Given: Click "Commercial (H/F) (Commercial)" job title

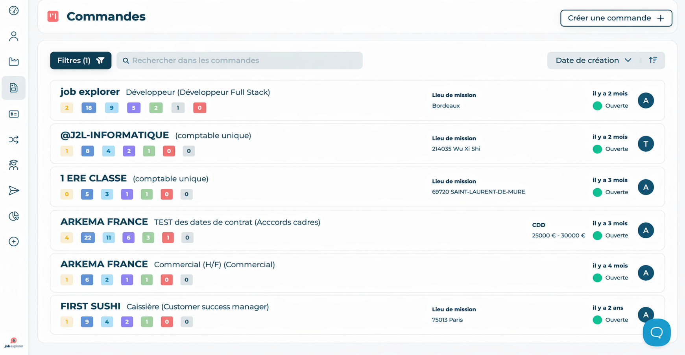Looking at the screenshot, I should coord(214,265).
